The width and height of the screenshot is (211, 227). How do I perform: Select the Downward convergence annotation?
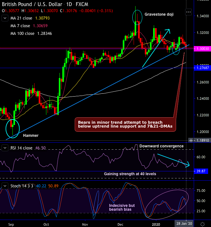point(161,146)
